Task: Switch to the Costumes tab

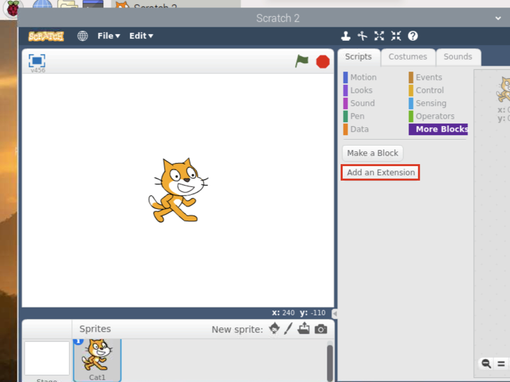Action: tap(408, 57)
